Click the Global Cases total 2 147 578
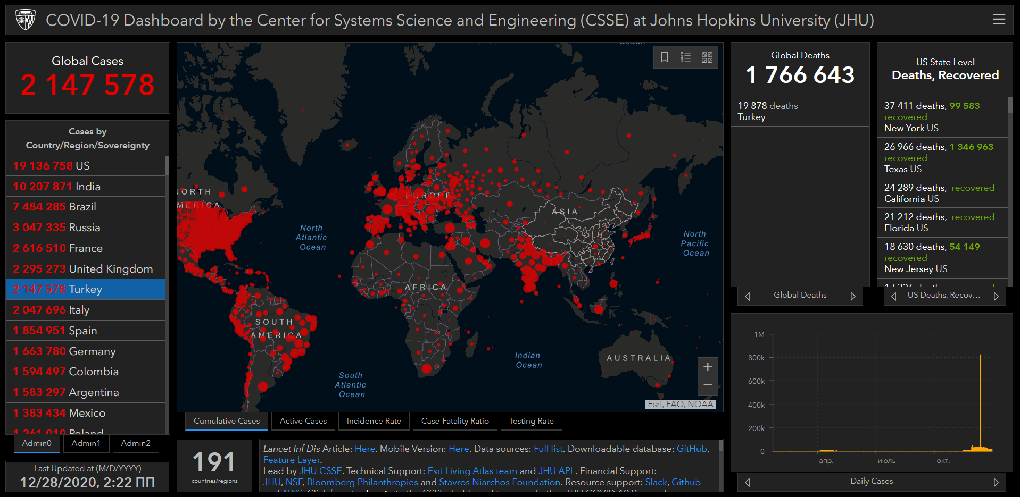 coord(88,85)
